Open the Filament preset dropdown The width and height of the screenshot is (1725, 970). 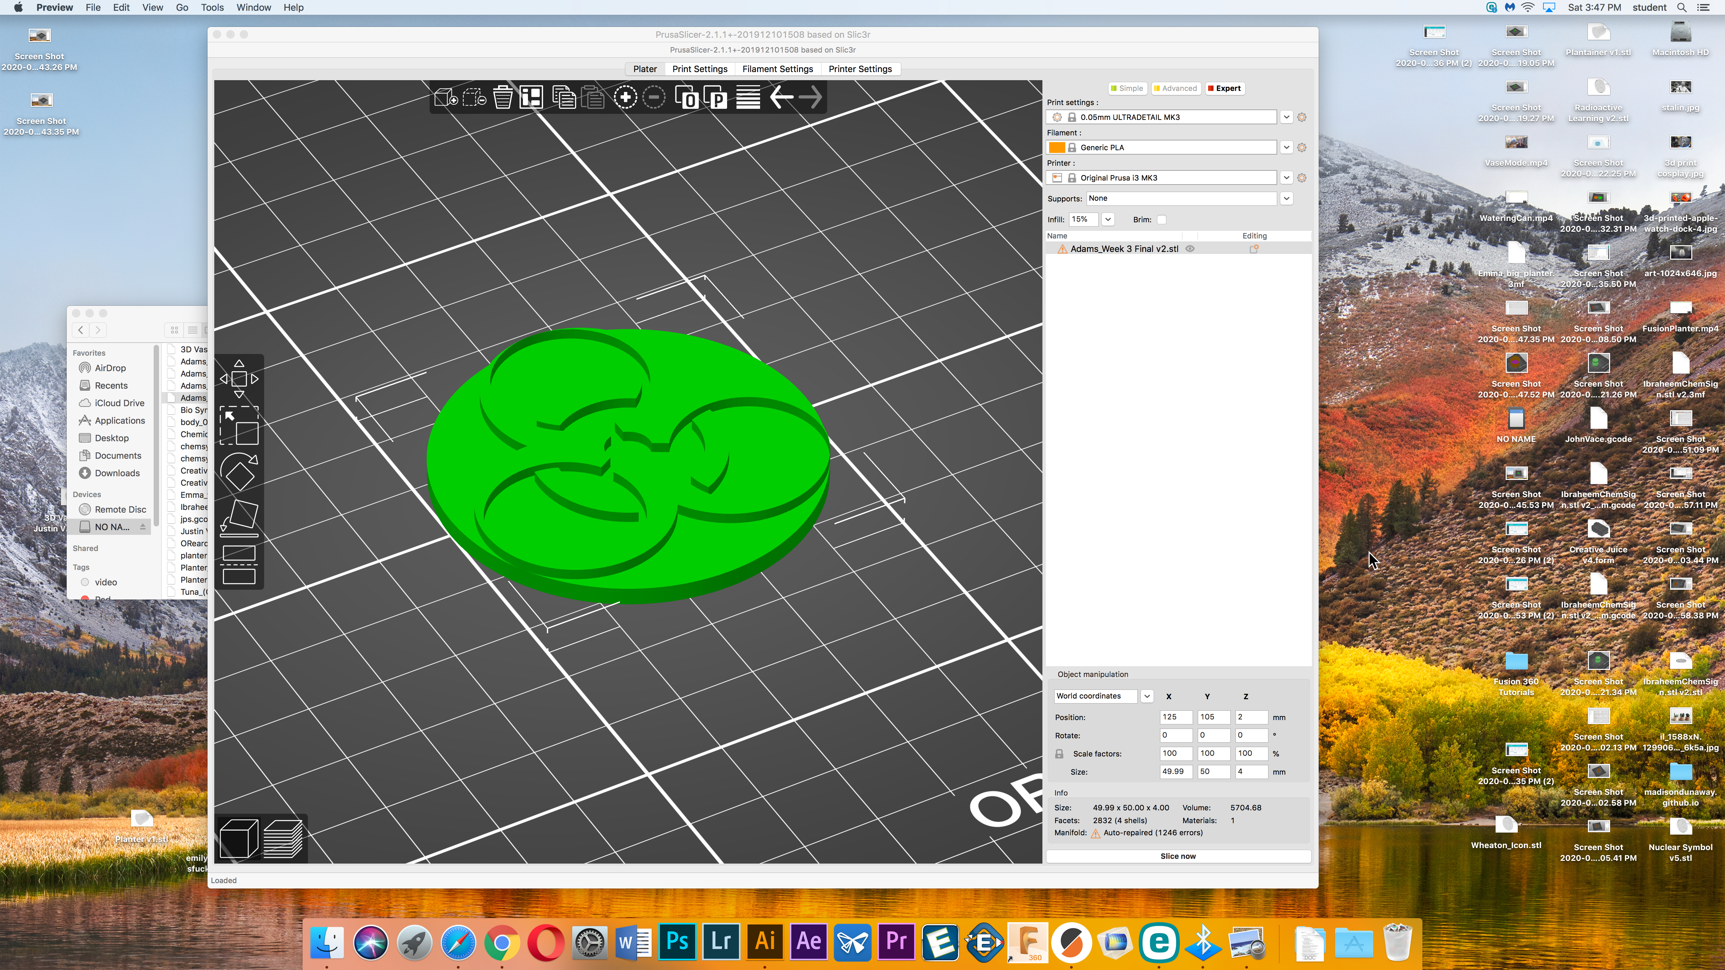pos(1286,147)
